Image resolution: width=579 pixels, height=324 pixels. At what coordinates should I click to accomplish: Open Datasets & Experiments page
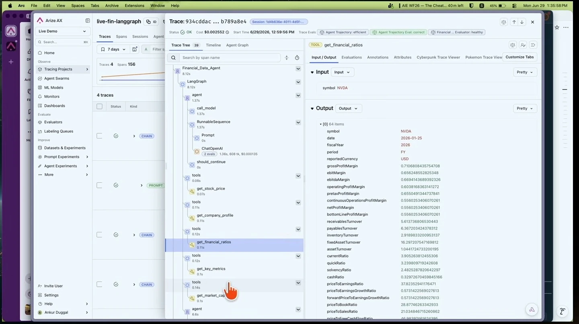(65, 148)
